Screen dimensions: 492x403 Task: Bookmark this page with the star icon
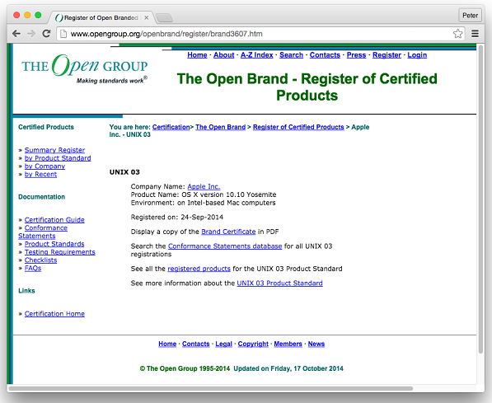(457, 34)
